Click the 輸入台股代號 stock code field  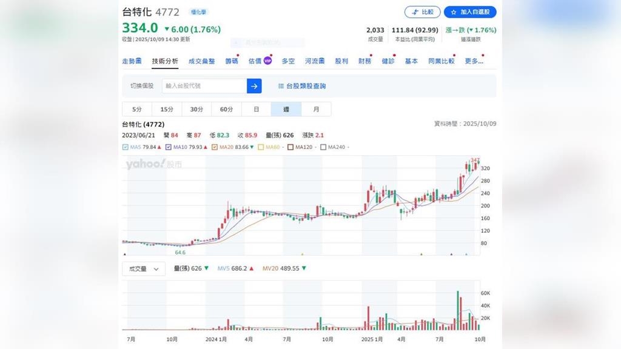(204, 86)
